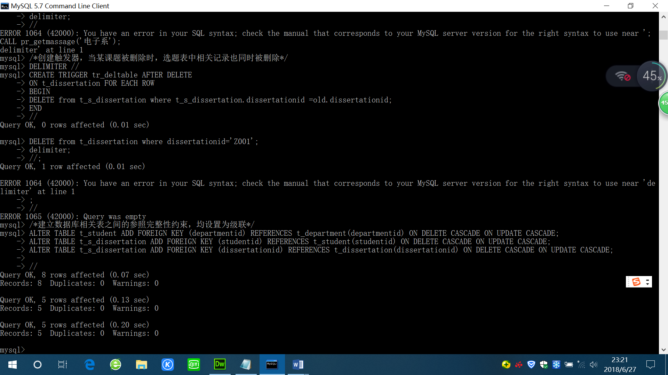Open the Action Center notifications icon
Screen dimensions: 668x375
(650, 365)
